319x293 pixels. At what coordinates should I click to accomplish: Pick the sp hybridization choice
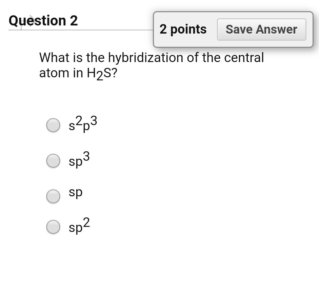(x=53, y=196)
